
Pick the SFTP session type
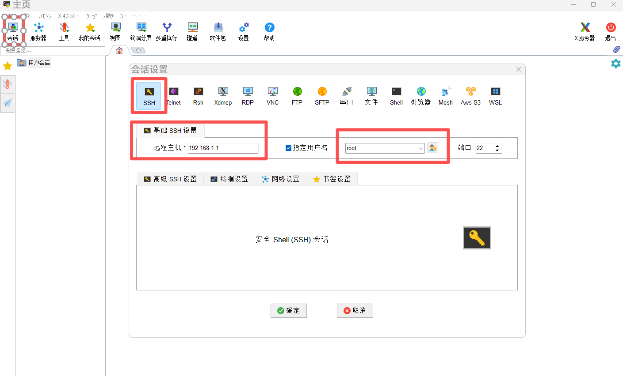click(x=322, y=96)
